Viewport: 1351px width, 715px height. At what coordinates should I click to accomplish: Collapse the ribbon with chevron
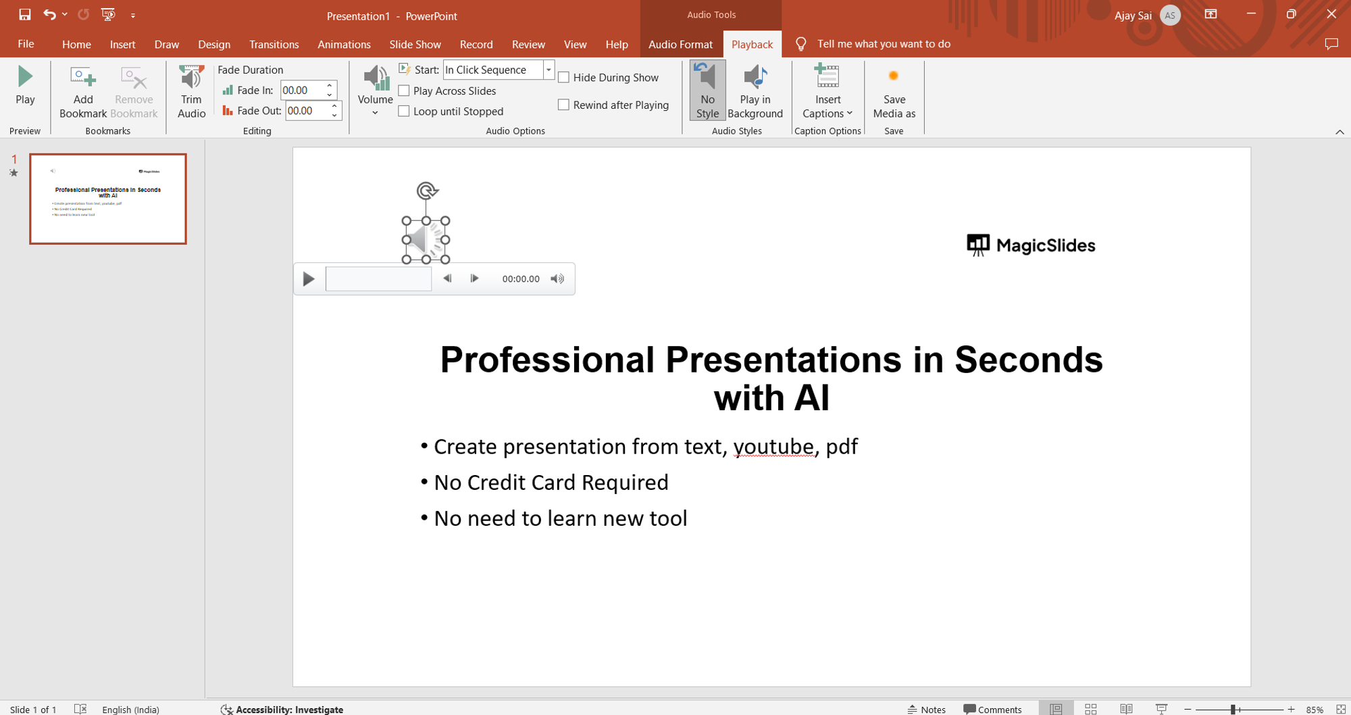pyautogui.click(x=1340, y=132)
